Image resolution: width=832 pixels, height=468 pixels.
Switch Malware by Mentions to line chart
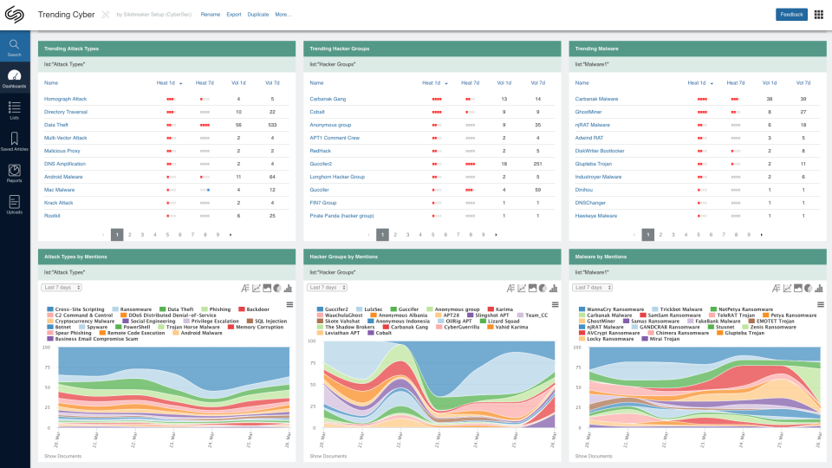tap(787, 288)
